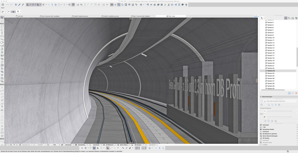Pick the Eyedropper tool in top toolbar
298x153 pixels.
click(19, 5)
